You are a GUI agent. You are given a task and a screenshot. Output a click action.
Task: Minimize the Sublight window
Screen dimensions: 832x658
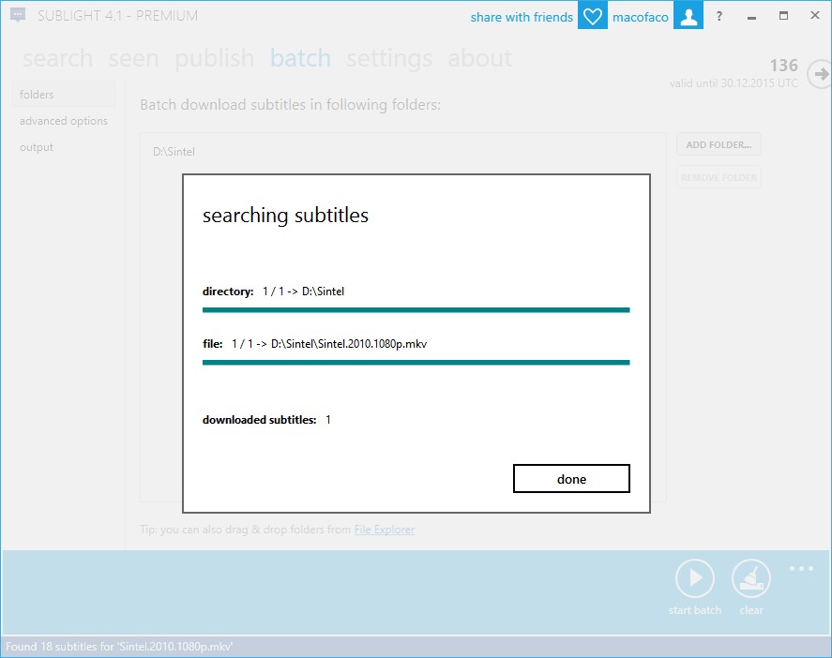pos(751,17)
